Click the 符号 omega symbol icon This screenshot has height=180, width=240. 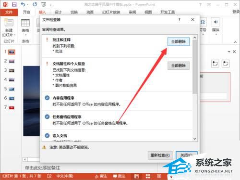pos(203,22)
